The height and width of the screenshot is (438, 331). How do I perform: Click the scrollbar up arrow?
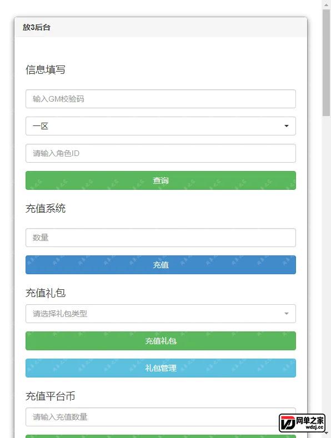[326, 4]
